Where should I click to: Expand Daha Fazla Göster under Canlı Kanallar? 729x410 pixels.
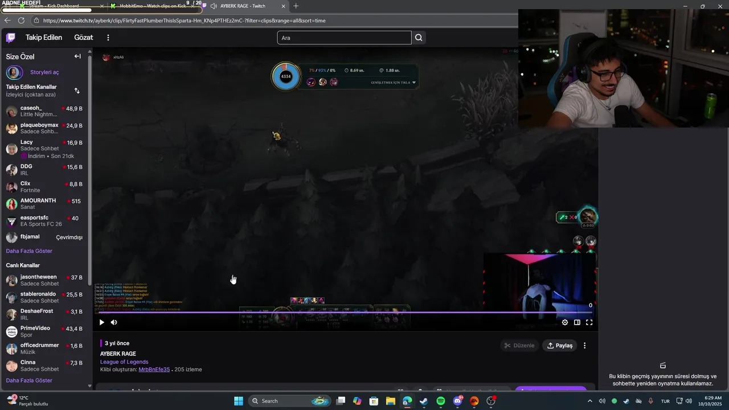point(29,380)
